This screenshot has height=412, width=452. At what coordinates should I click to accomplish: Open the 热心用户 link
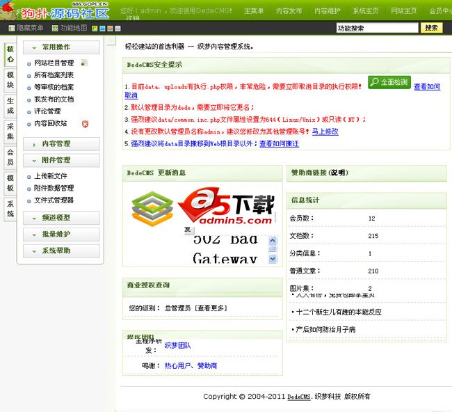tap(177, 366)
